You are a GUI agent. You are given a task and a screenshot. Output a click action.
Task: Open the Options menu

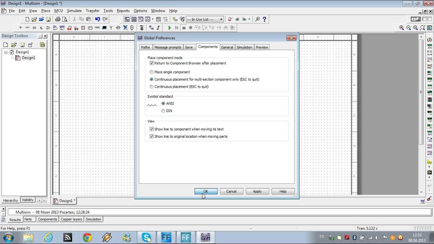(140, 11)
